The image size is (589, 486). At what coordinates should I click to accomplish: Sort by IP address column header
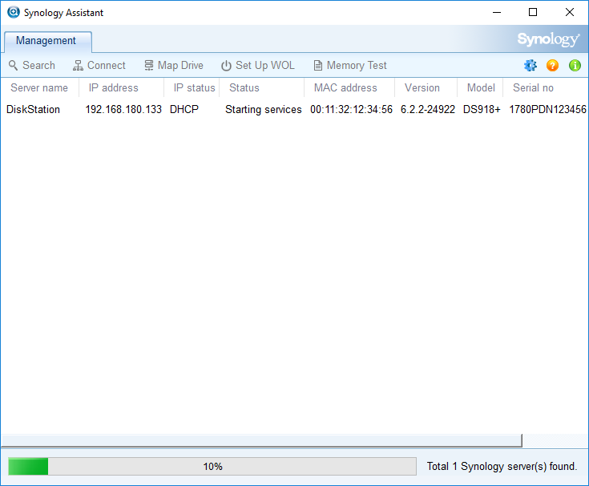(x=121, y=88)
